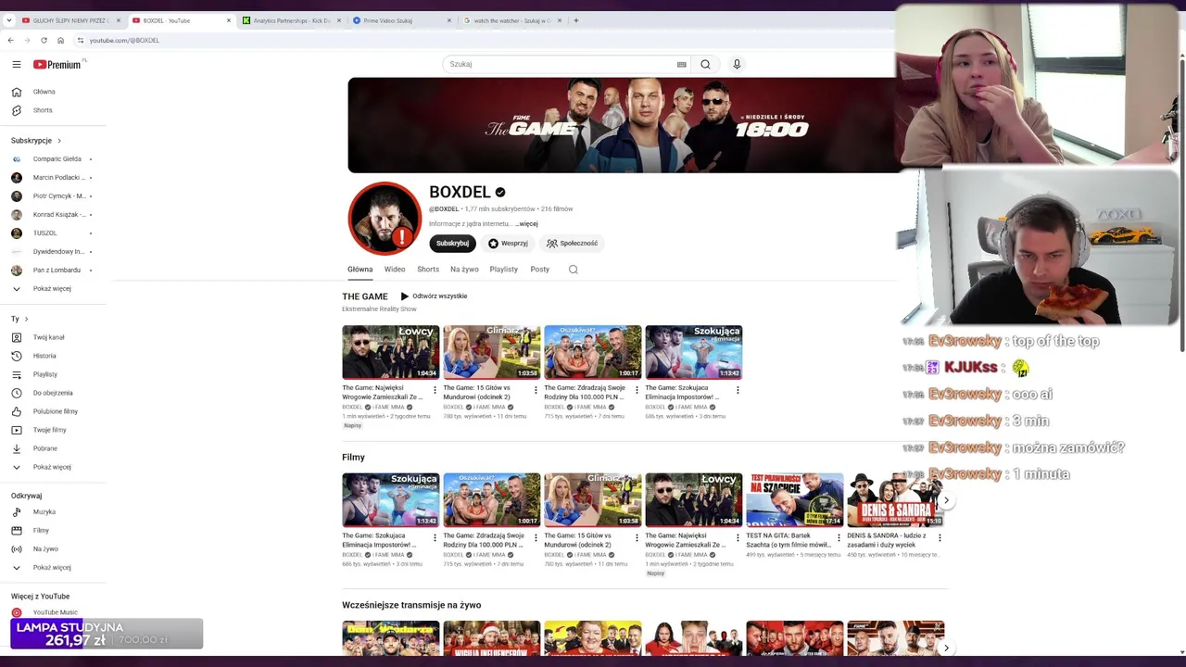Open the 'TEST NA GITA: Bartek Szachta' video thumbnail

[795, 500]
